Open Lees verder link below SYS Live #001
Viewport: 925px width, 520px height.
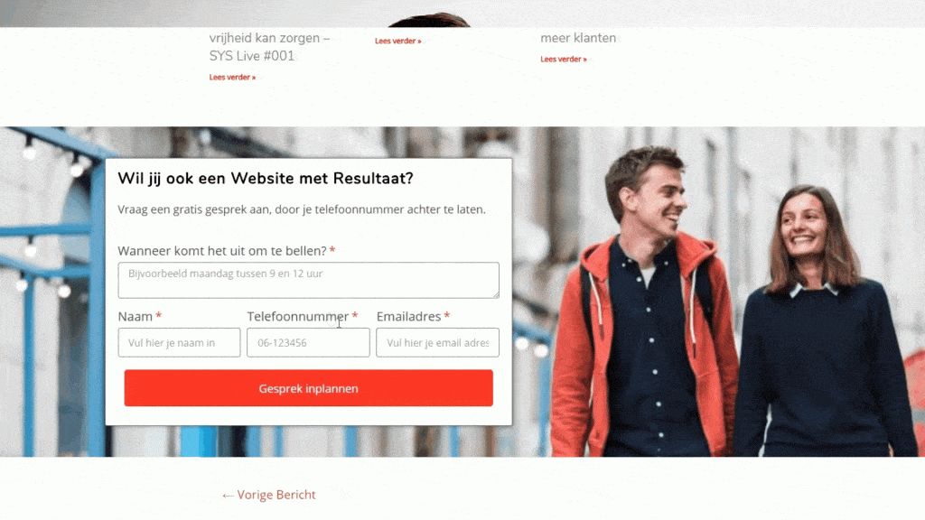click(x=232, y=78)
